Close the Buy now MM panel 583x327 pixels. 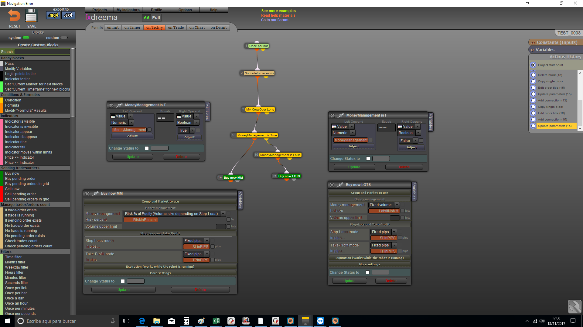(x=87, y=194)
